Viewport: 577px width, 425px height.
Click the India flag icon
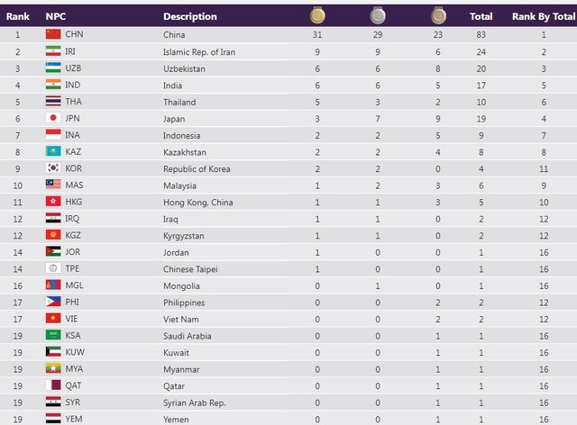coord(53,85)
